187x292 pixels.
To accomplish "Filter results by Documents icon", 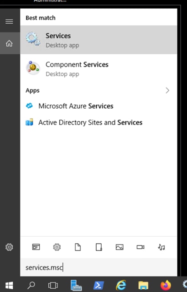I will [78, 247].
